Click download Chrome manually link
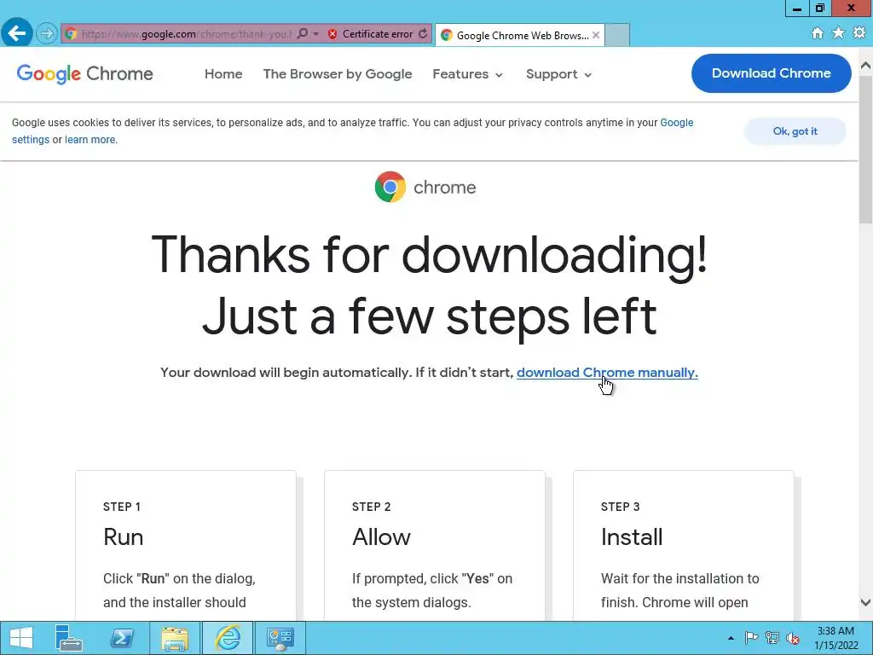This screenshot has width=873, height=655. tap(607, 372)
